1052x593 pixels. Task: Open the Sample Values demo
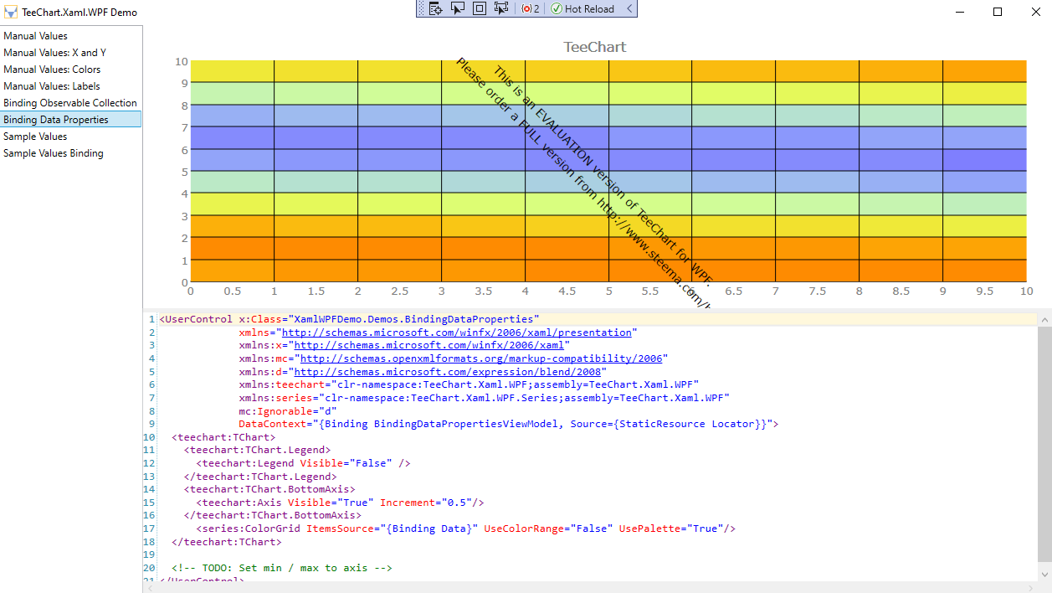point(71,137)
